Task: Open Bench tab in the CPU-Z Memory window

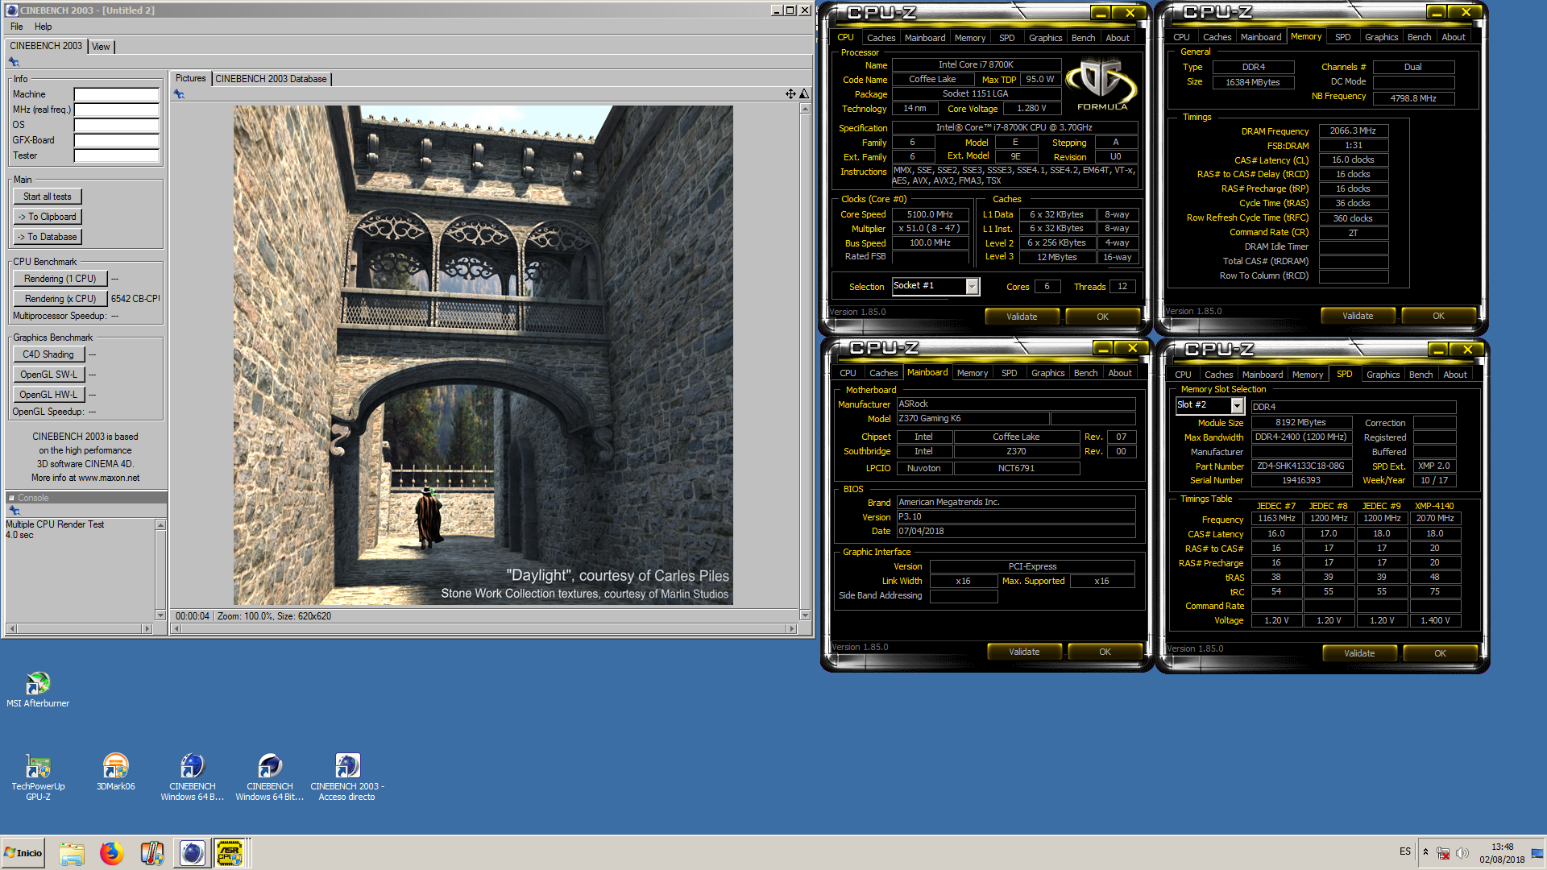Action: pos(1419,37)
